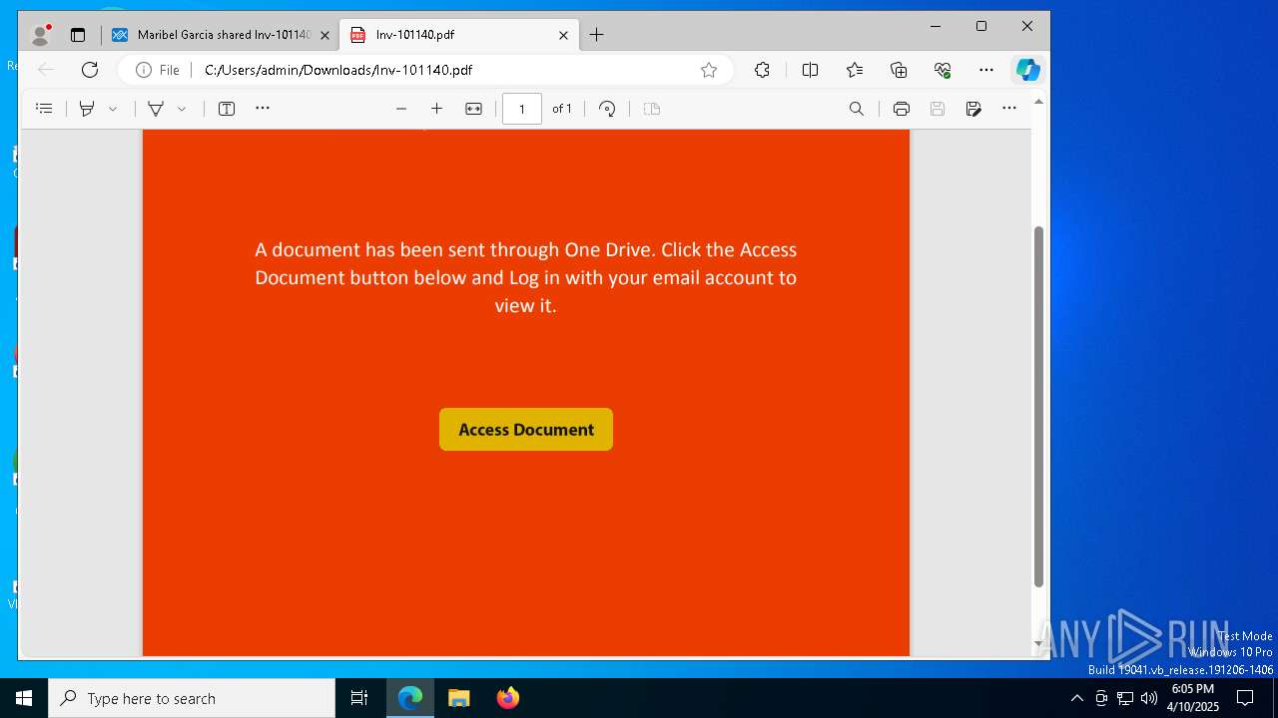1278x718 pixels.
Task: Click the Access Document button
Action: coord(526,430)
